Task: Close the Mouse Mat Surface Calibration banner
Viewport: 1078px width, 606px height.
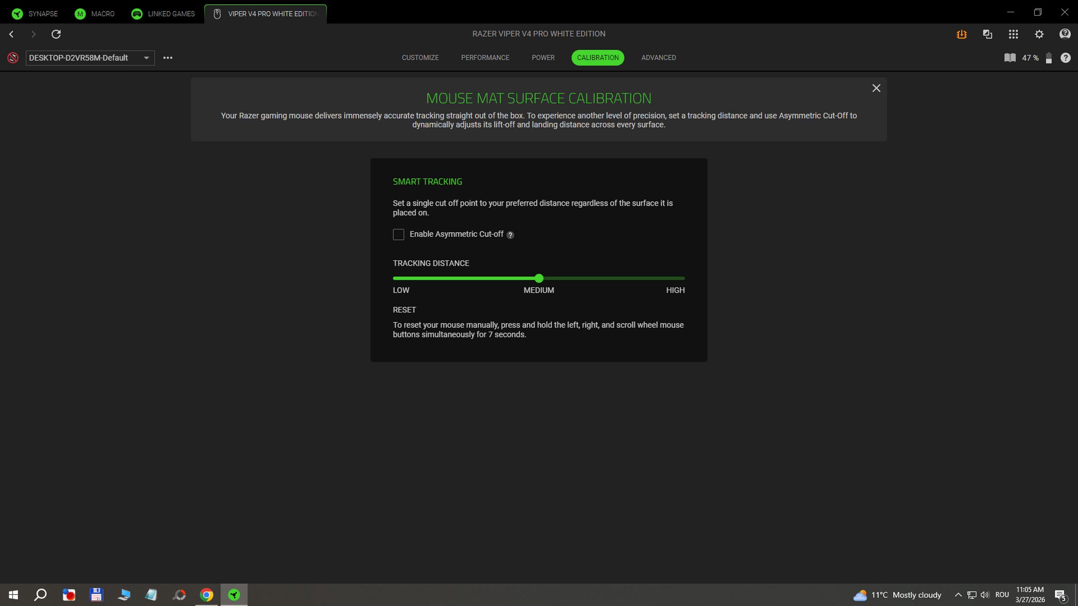Action: (876, 88)
